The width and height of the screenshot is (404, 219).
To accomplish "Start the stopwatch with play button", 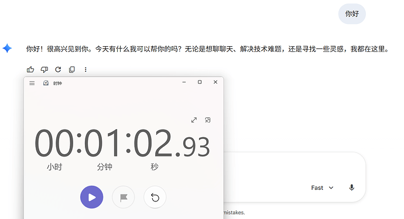I will pyautogui.click(x=92, y=197).
